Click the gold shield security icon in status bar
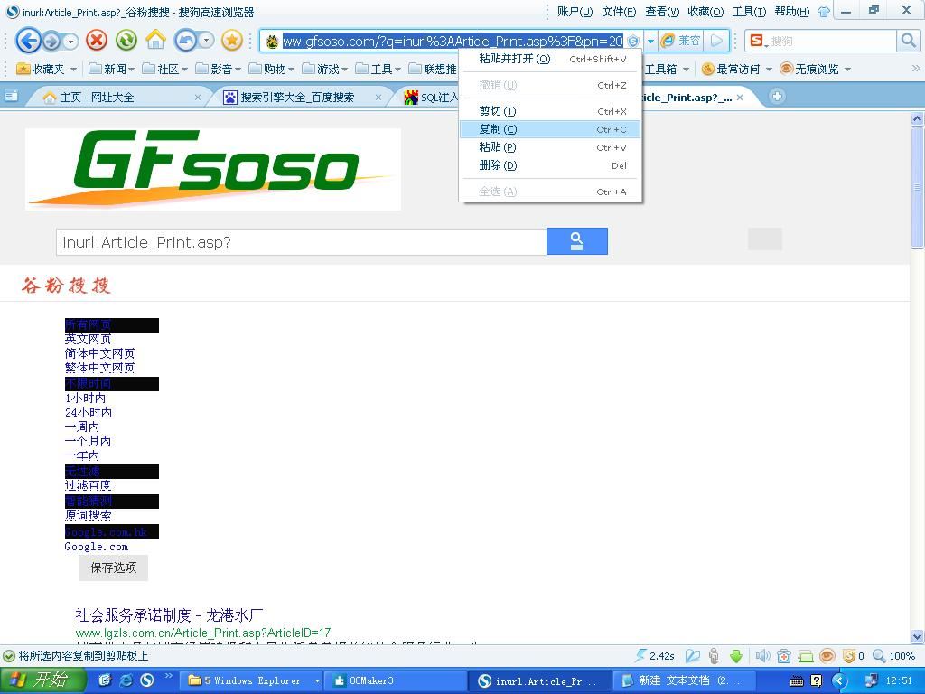 pyautogui.click(x=849, y=656)
